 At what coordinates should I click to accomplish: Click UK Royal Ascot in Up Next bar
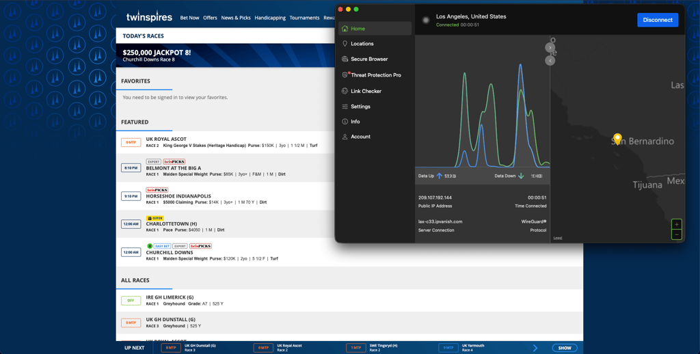289,348
